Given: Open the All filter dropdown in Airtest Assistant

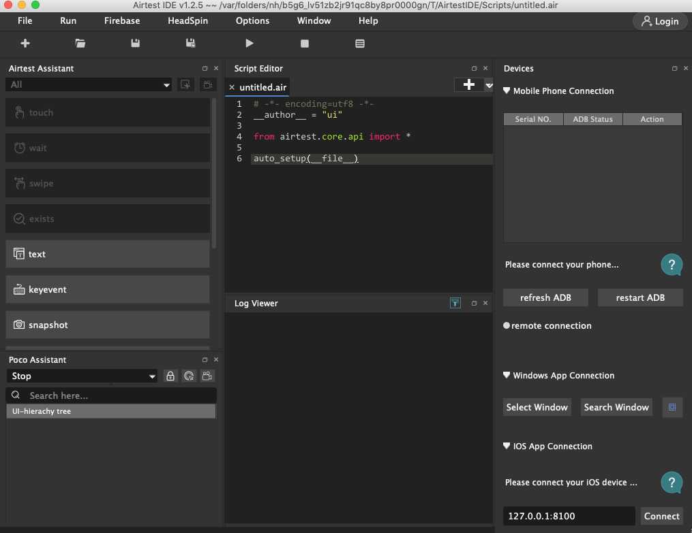Looking at the screenshot, I should click(89, 84).
